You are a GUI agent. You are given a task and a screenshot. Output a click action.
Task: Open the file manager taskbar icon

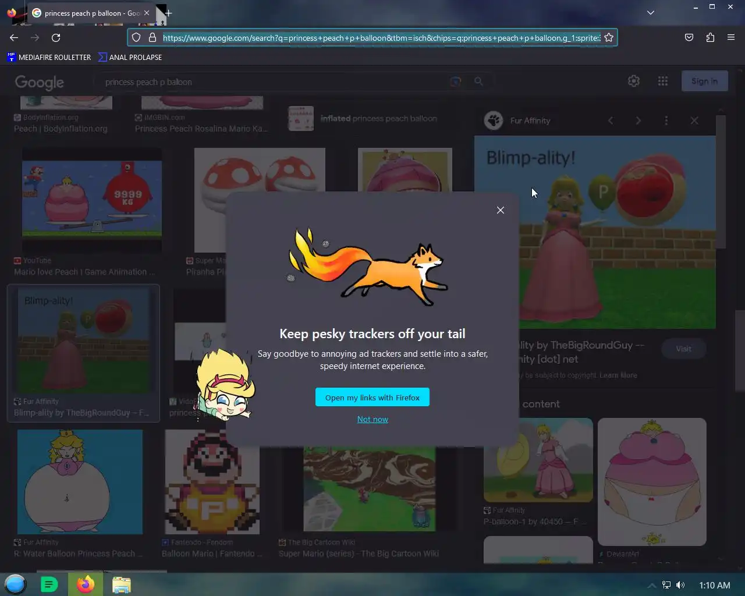[121, 584]
